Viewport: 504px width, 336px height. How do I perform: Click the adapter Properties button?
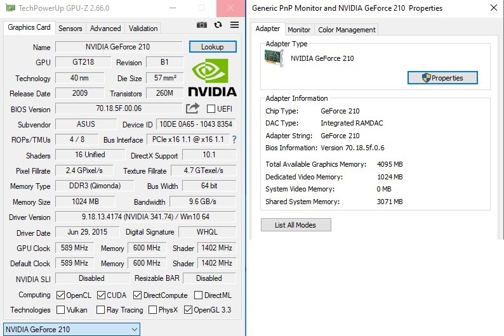pyautogui.click(x=442, y=78)
